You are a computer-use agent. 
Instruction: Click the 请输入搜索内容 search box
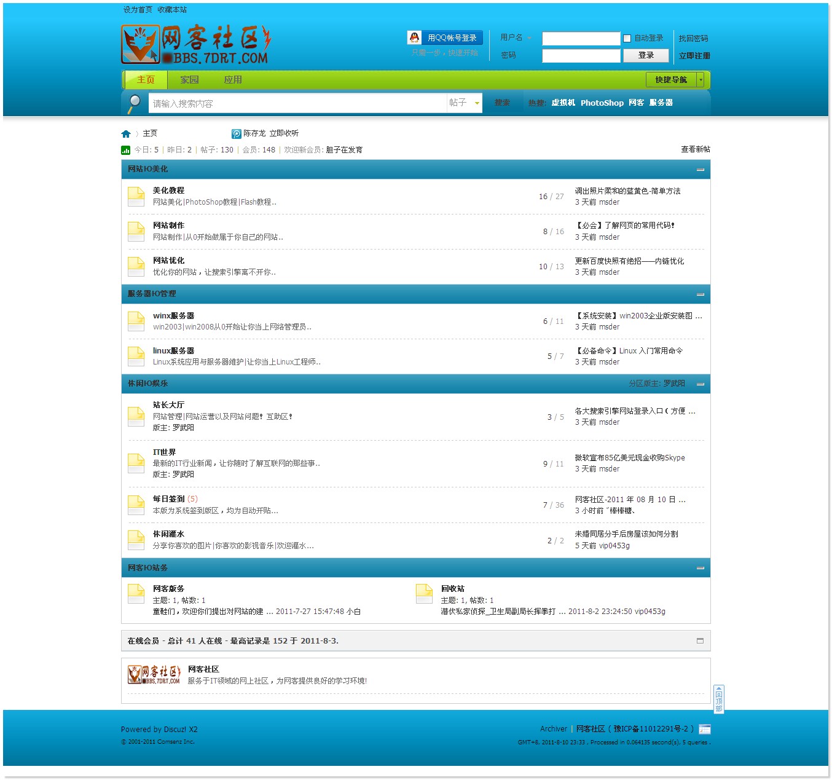pyautogui.click(x=297, y=103)
